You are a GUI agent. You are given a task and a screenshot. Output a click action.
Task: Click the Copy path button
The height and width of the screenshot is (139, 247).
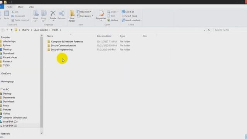pos(18,16)
